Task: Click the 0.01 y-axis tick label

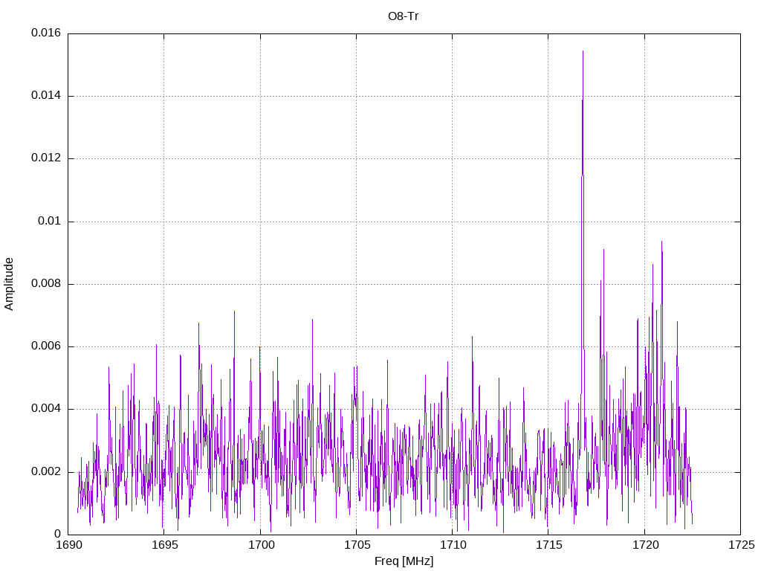Action: pos(50,222)
